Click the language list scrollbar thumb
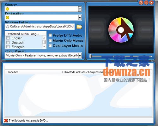The width and height of the screenshot is (158, 126). (44, 42)
